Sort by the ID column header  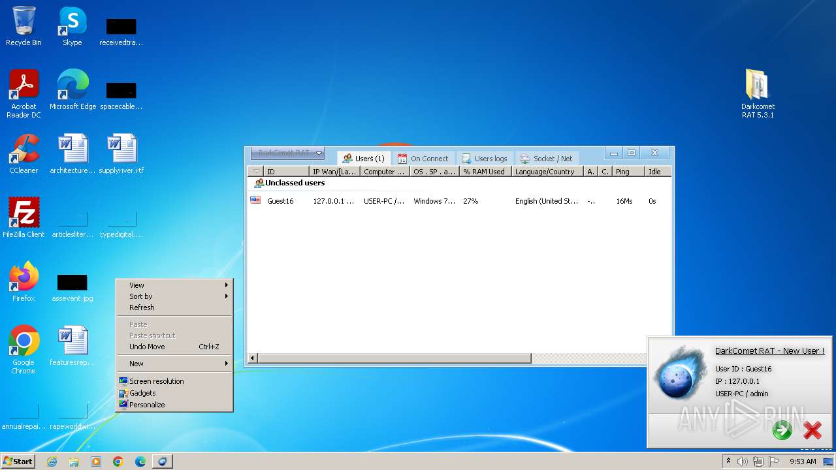point(286,172)
